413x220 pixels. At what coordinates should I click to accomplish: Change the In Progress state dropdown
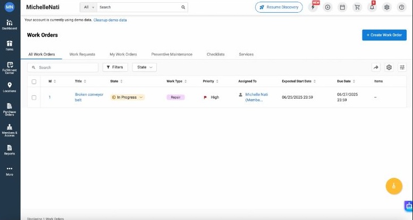[x=128, y=97]
